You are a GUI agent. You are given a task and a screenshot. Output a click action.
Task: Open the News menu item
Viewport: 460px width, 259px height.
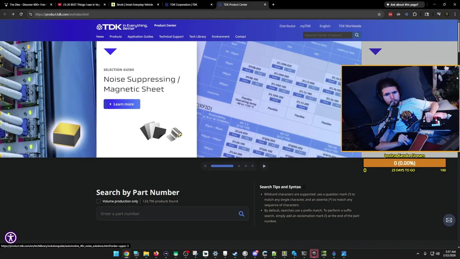pyautogui.click(x=100, y=36)
